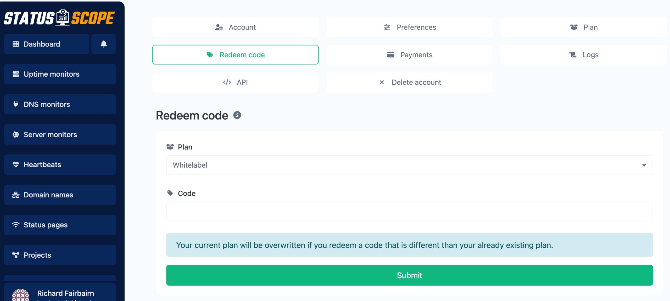Open Richard Fairbairn user profile

point(60,292)
